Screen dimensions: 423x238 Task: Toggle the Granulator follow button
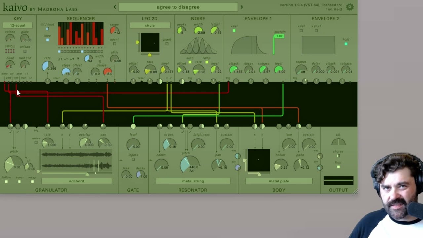click(x=6, y=182)
